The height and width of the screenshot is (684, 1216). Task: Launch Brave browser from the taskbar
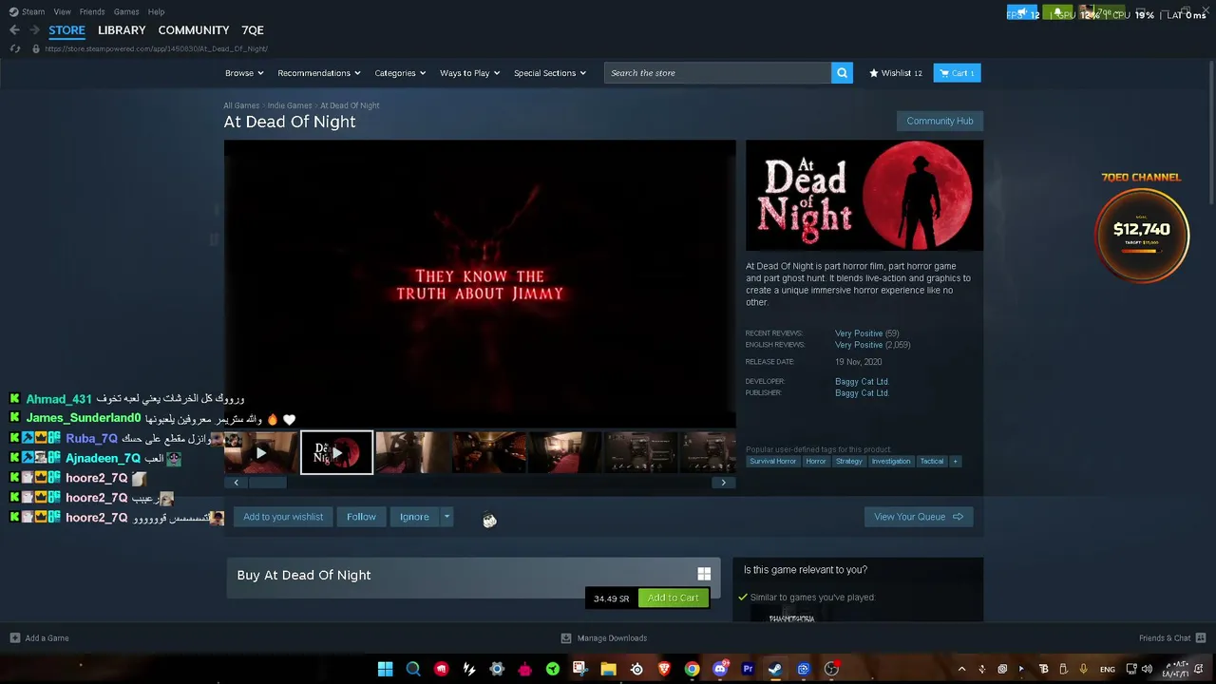[x=664, y=669]
